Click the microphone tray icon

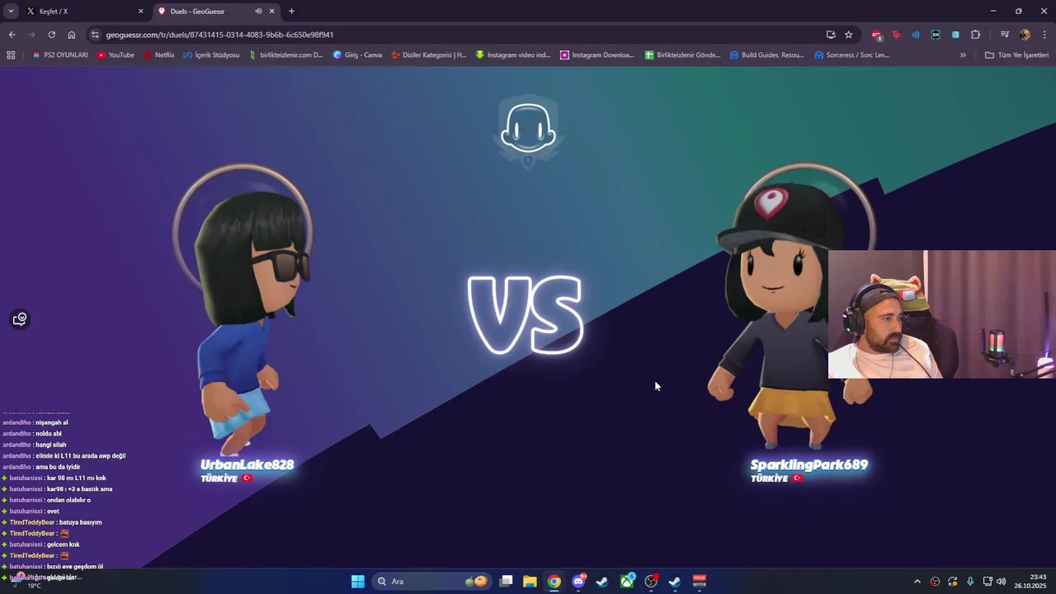pos(970,582)
